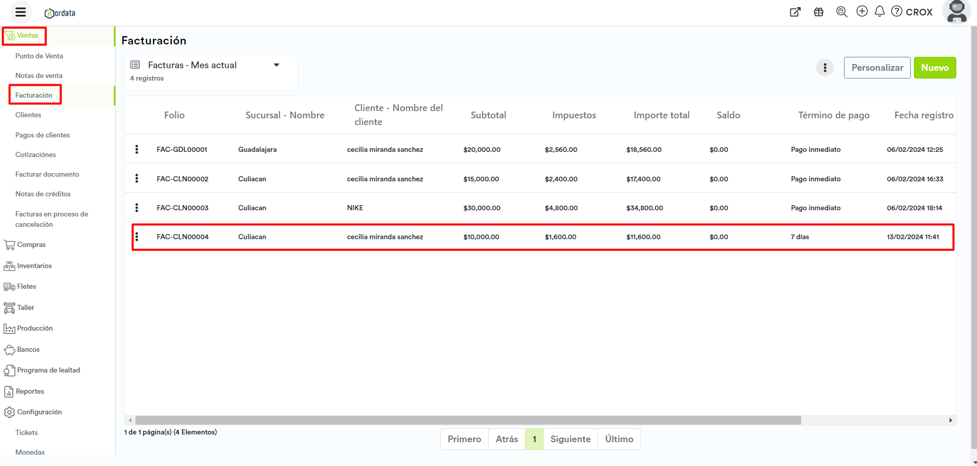
Task: Expand the Compras sidebar section
Action: pos(31,245)
